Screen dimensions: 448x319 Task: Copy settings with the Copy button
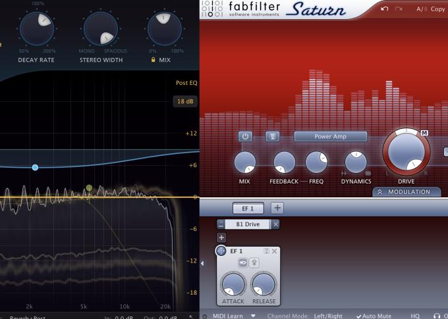click(x=437, y=9)
